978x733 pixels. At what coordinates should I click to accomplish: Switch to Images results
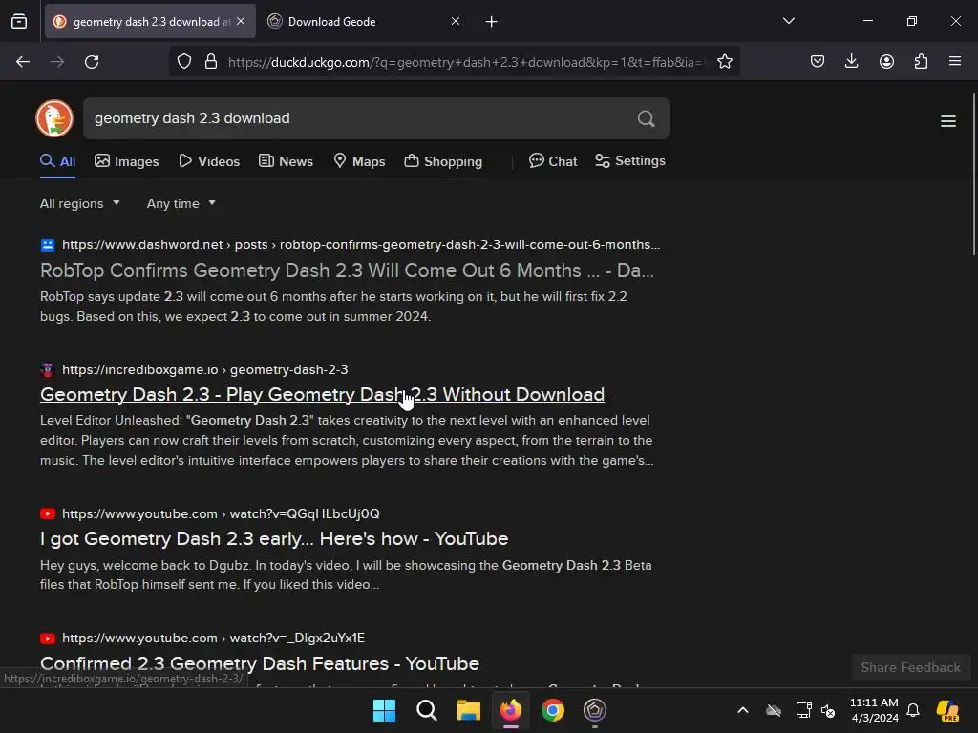[x=127, y=161]
